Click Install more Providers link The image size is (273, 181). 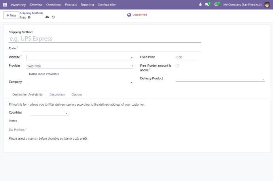pos(44,74)
